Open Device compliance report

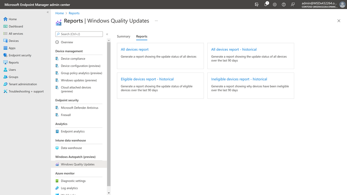(73, 59)
